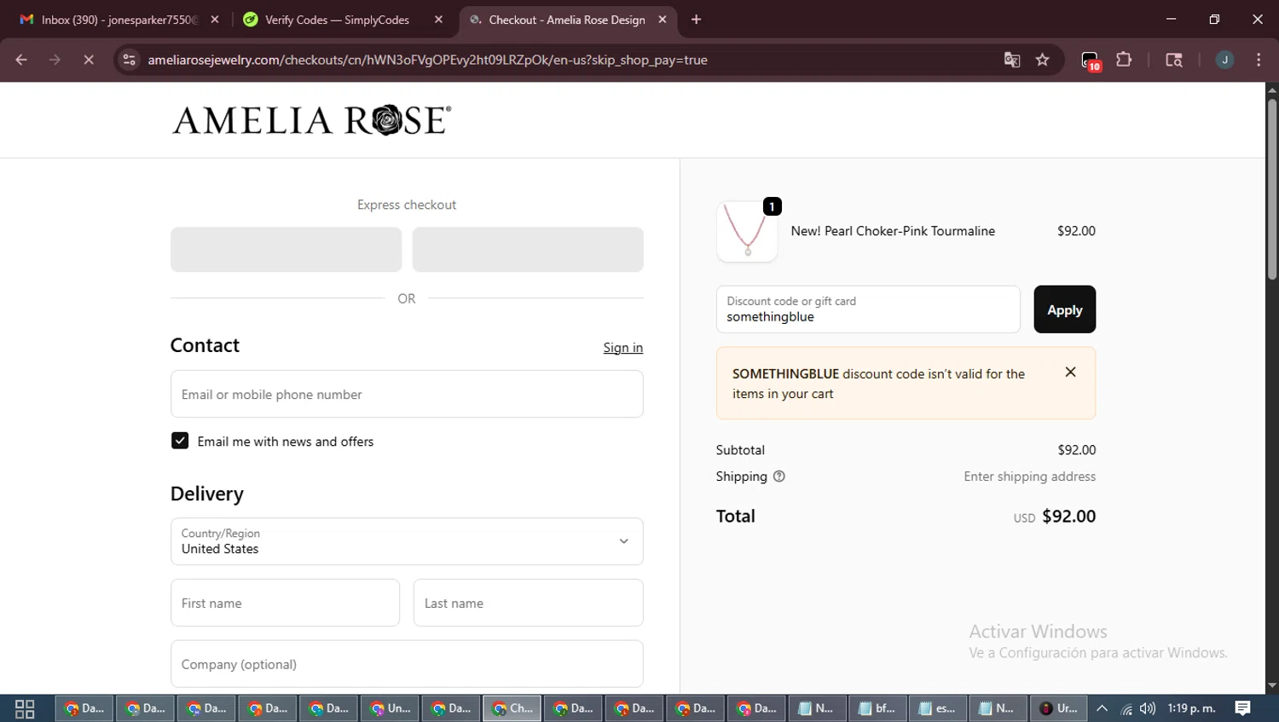Screen dimensions: 1279x722
Task: Close the Inbox Gmail tab
Action: pos(215,20)
